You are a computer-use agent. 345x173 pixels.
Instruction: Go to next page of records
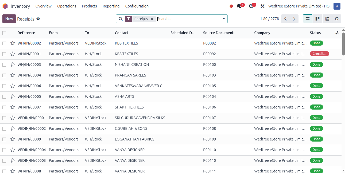tap(294, 19)
